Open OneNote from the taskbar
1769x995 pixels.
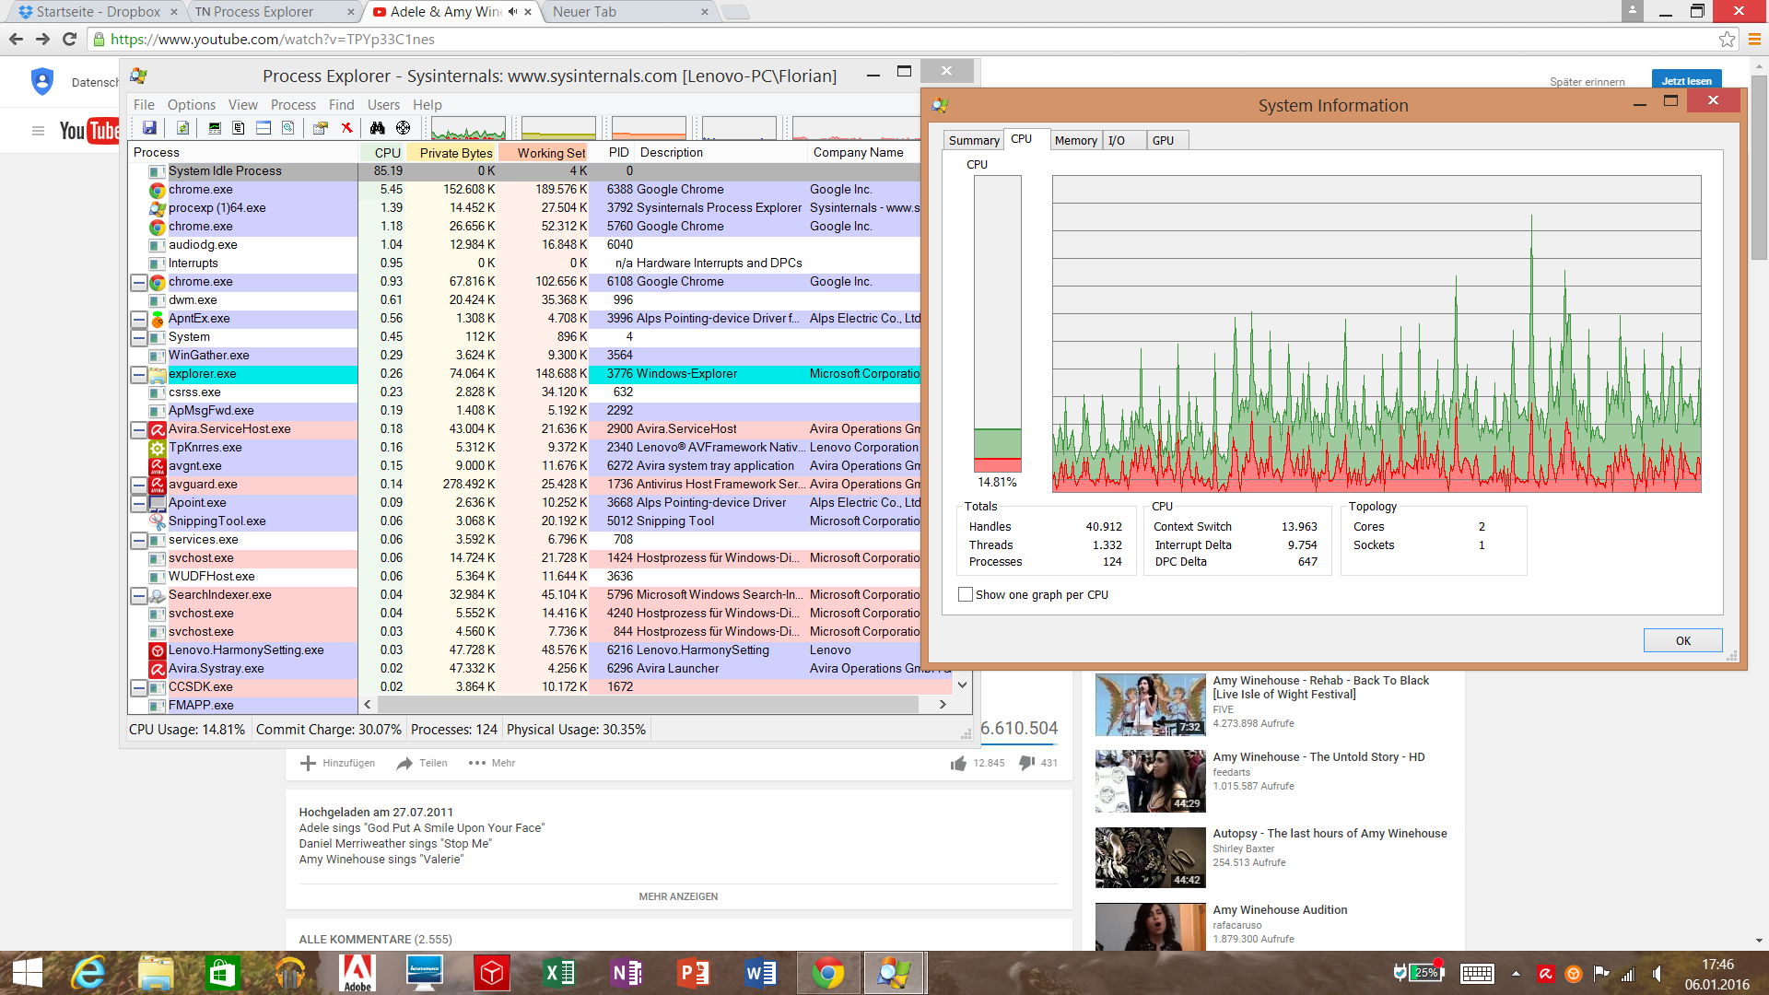click(x=627, y=973)
